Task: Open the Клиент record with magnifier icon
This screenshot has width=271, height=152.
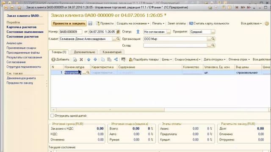Action: pyautogui.click(x=118, y=39)
